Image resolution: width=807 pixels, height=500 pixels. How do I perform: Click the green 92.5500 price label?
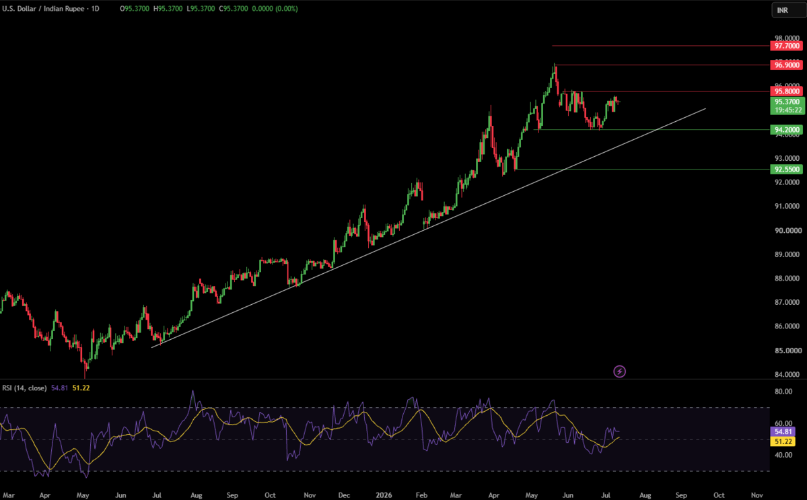[x=786, y=169]
